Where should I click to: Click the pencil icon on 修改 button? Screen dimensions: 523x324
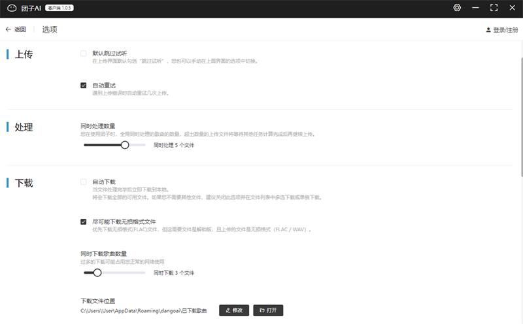[228, 310]
